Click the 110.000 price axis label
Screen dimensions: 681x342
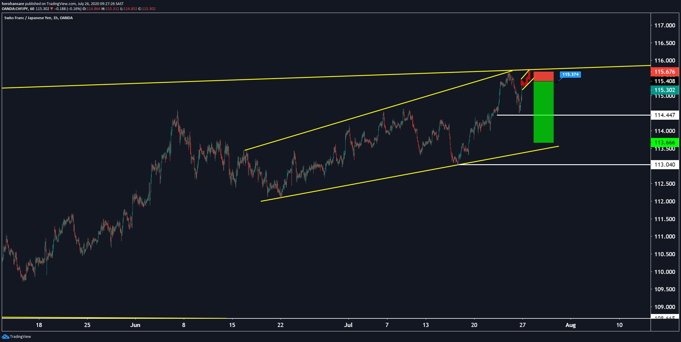pyautogui.click(x=664, y=272)
